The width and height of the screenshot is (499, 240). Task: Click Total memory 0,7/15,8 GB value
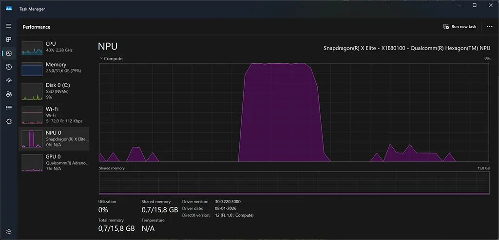click(x=116, y=228)
